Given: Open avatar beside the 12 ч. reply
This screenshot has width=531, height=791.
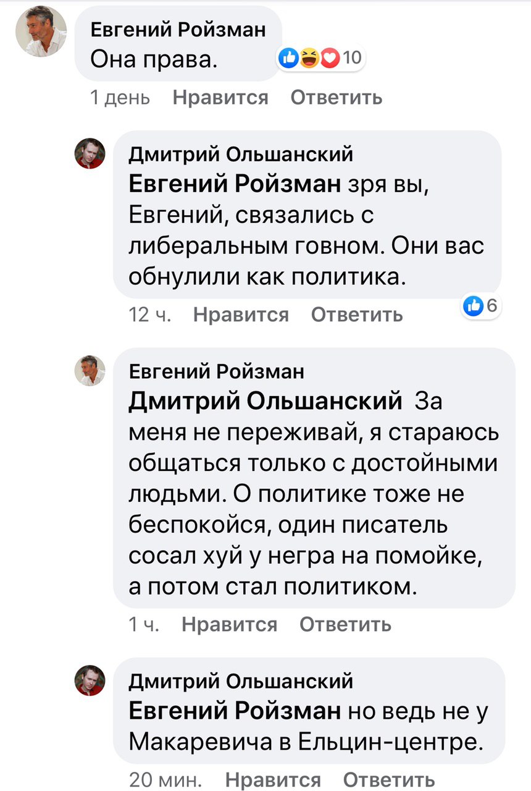Looking at the screenshot, I should (x=90, y=153).
